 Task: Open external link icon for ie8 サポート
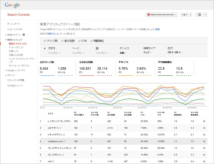click(60, 128)
